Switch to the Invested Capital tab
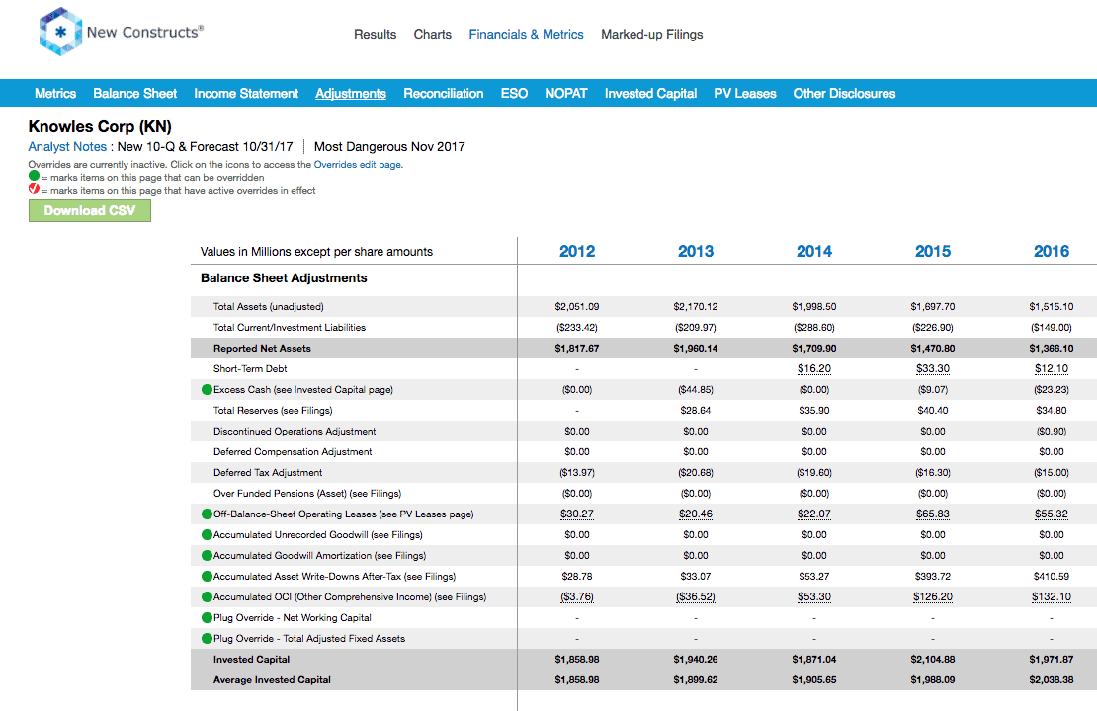Image resolution: width=1097 pixels, height=711 pixels. pos(650,94)
